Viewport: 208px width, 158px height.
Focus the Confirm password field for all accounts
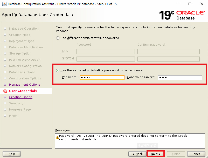[x=180, y=78]
